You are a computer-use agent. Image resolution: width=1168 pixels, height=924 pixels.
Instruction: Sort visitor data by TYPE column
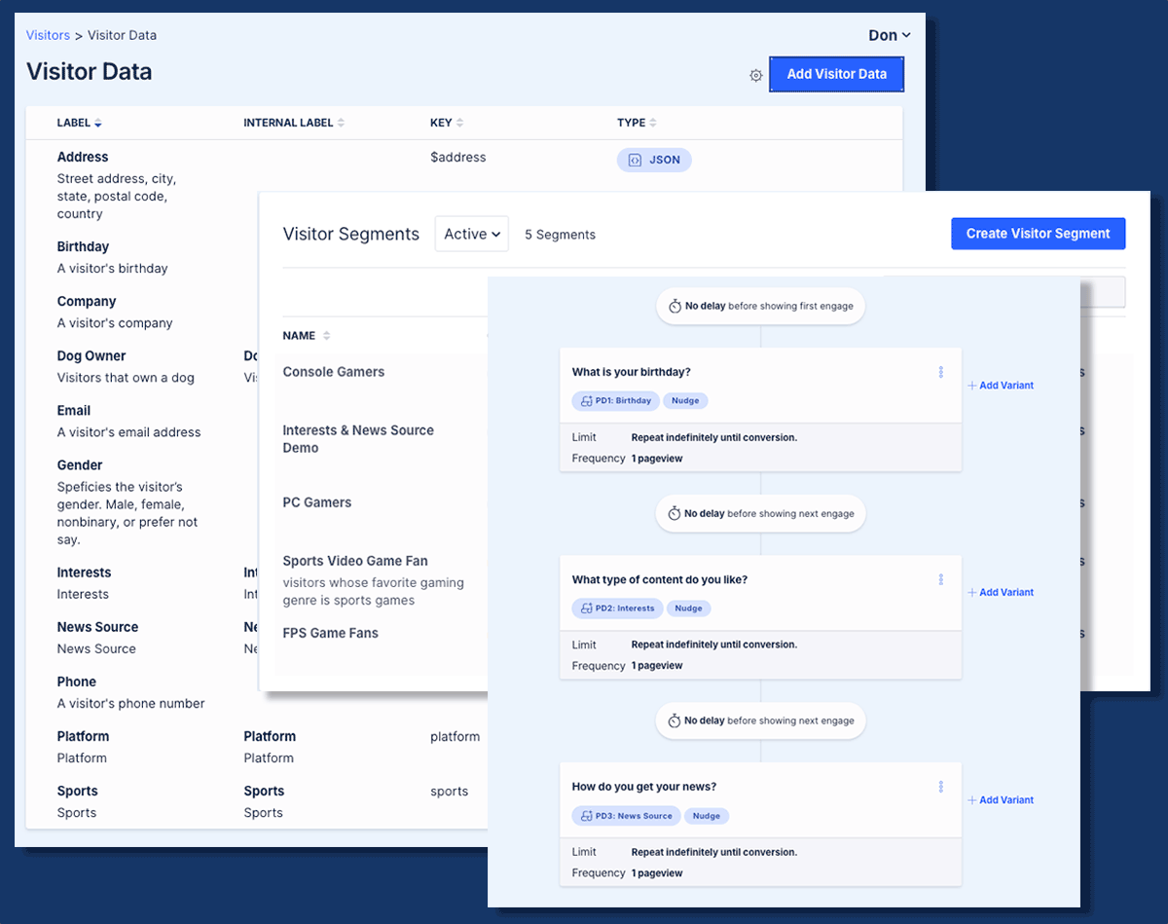coord(653,123)
